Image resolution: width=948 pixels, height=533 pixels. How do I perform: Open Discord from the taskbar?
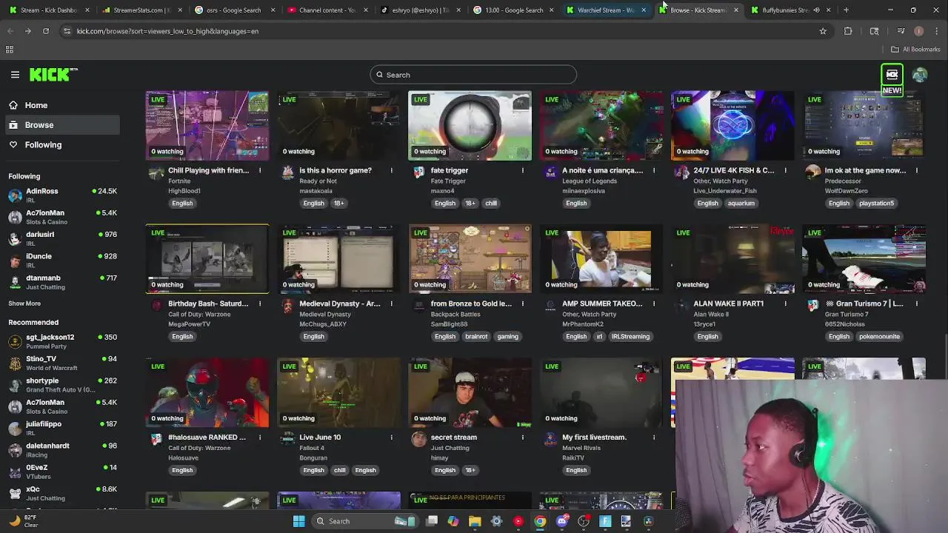pos(561,521)
